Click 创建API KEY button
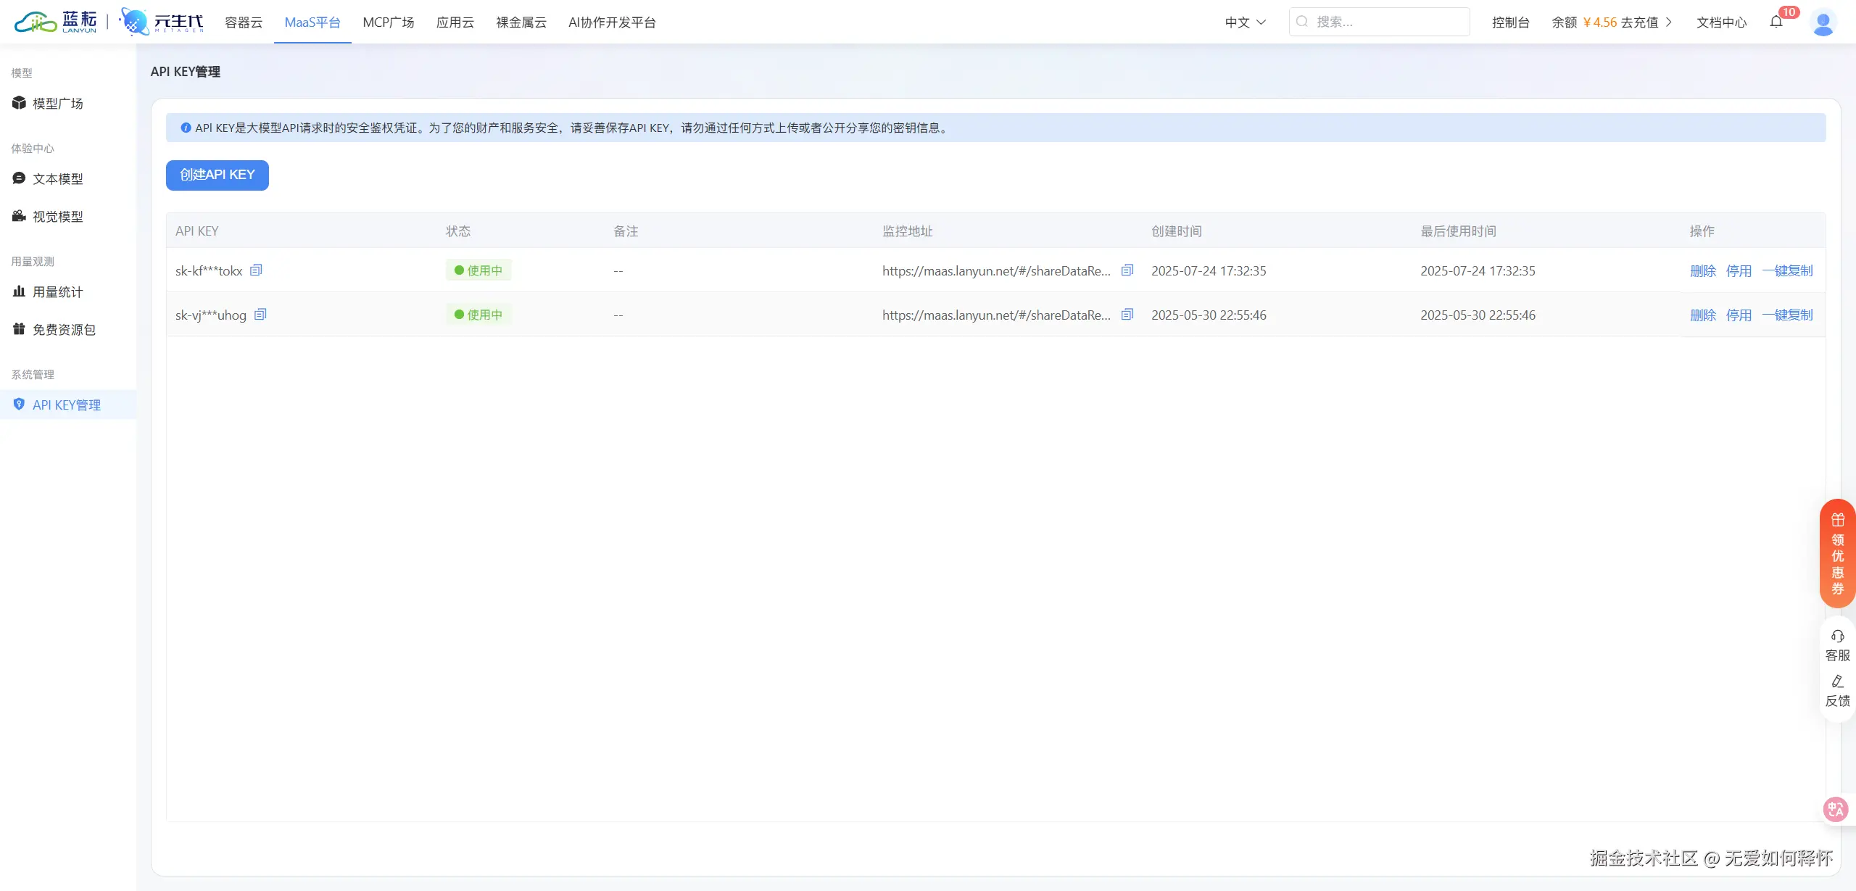The image size is (1856, 891). [x=217, y=175]
